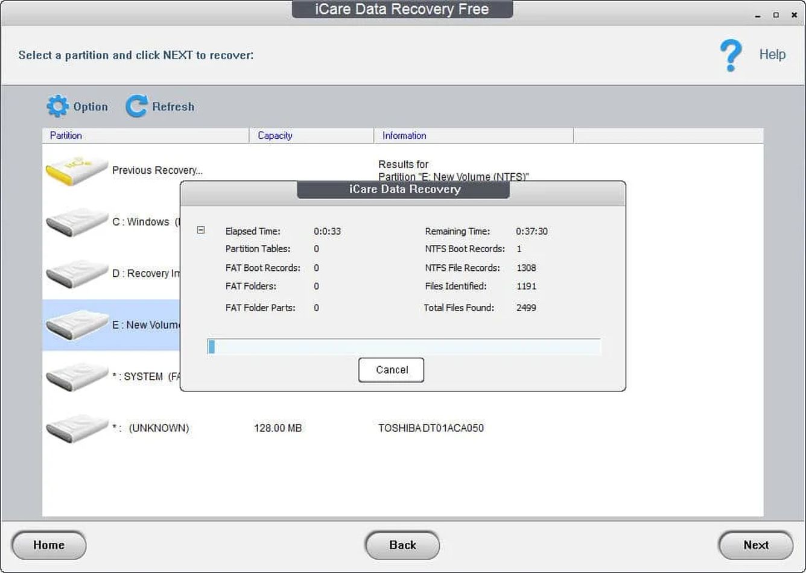The image size is (806, 573).
Task: Click the 'iCare Data Recovery Free' window title
Action: pos(402,9)
